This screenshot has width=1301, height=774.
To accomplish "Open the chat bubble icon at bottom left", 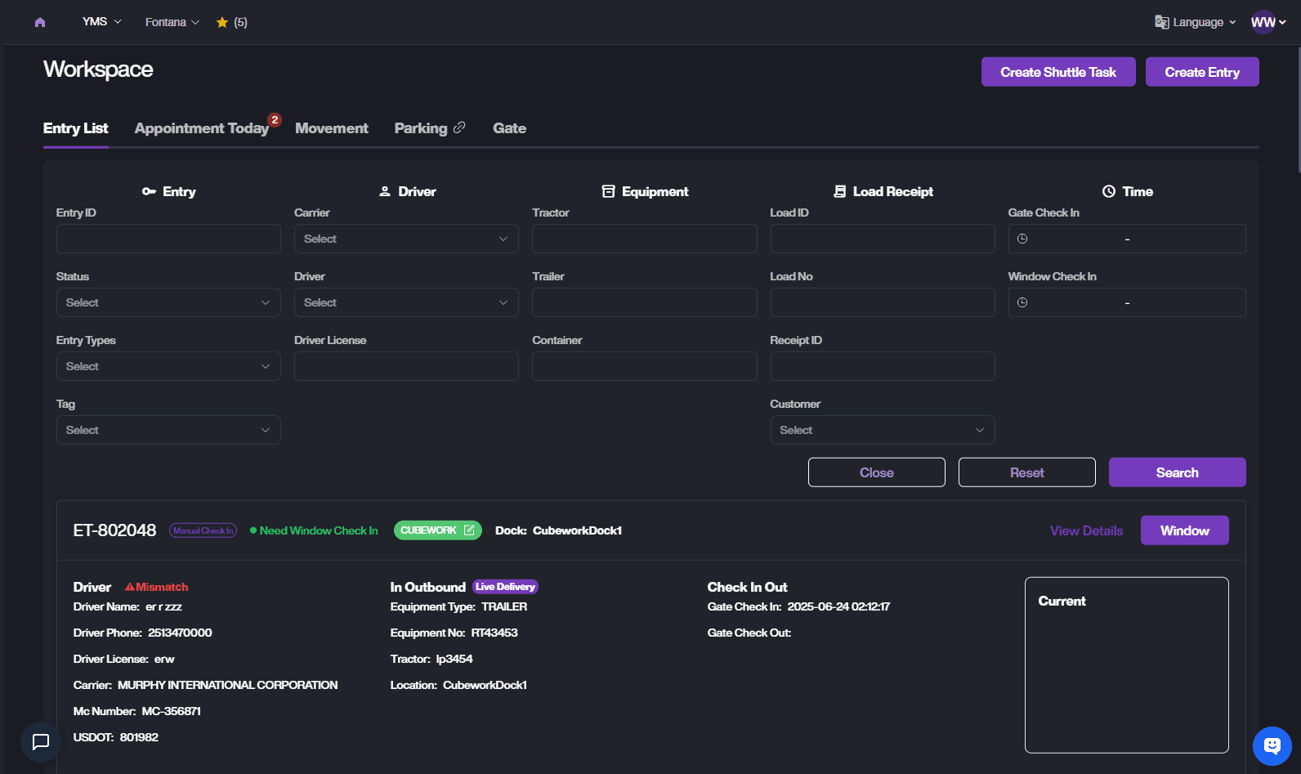I will pyautogui.click(x=41, y=741).
